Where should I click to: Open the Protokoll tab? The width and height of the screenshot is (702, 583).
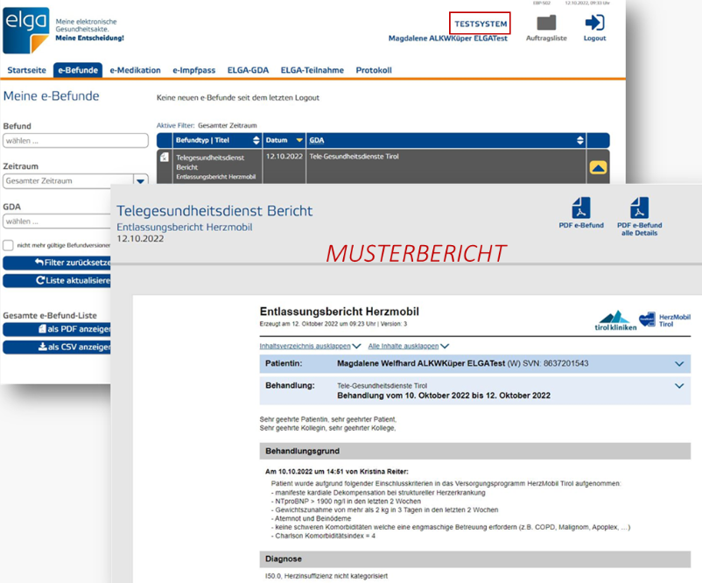click(374, 70)
